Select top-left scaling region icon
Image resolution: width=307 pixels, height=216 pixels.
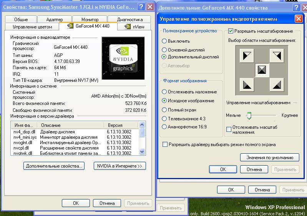coord(247,56)
